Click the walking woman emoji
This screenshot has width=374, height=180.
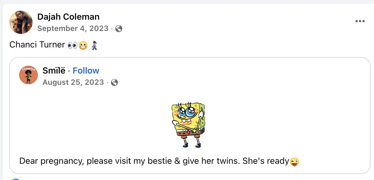click(x=93, y=45)
